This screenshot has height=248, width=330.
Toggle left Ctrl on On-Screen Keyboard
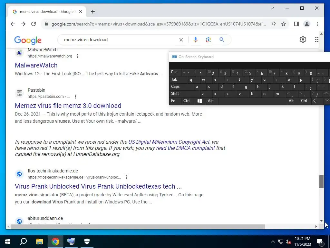pos(188,101)
